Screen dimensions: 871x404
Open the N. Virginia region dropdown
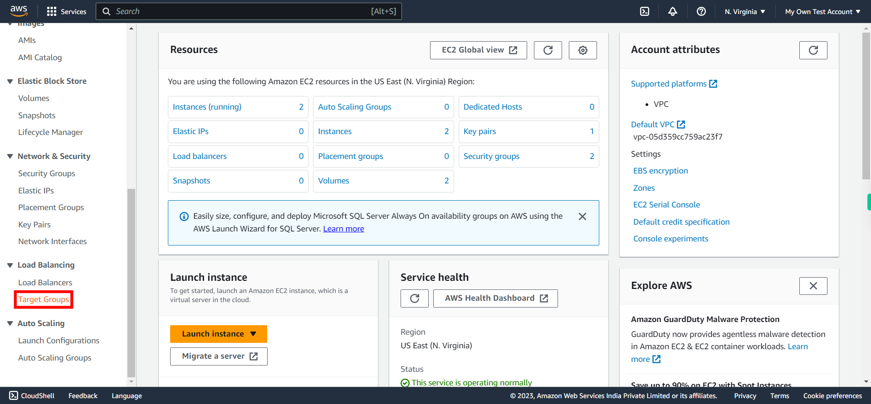point(745,11)
